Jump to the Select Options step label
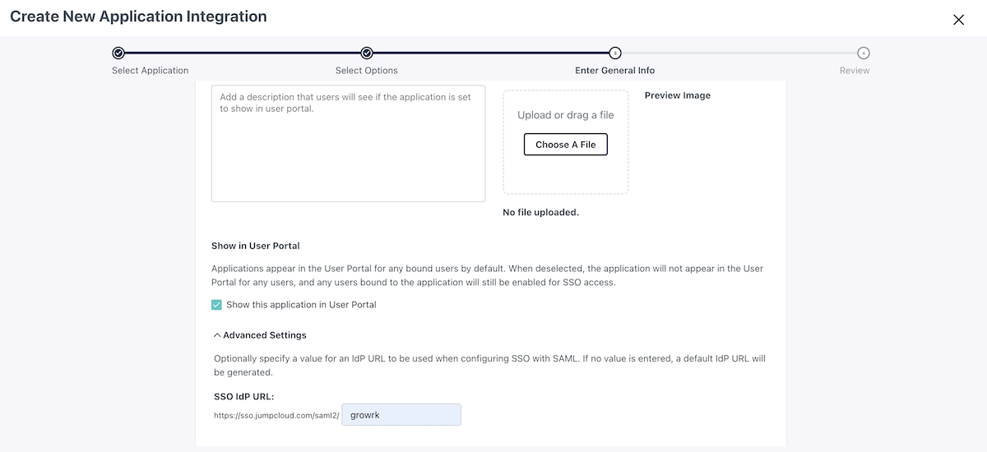The image size is (987, 452). (x=367, y=71)
